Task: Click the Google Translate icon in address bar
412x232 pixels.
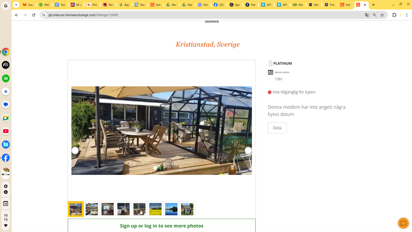Action: point(367,15)
